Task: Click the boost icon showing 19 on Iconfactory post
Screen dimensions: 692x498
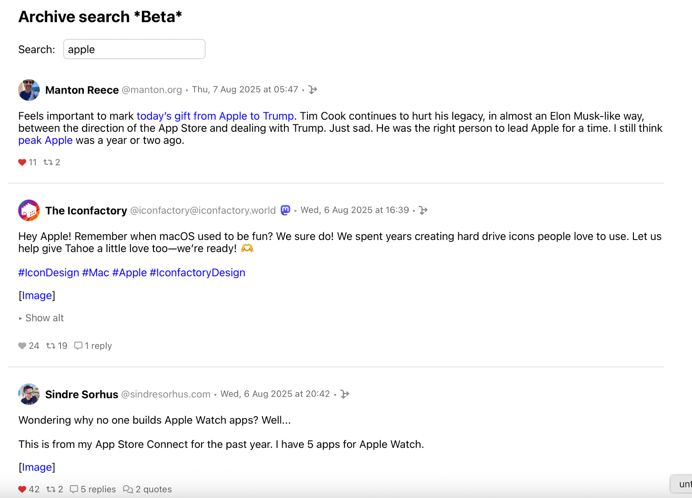Action: 51,346
